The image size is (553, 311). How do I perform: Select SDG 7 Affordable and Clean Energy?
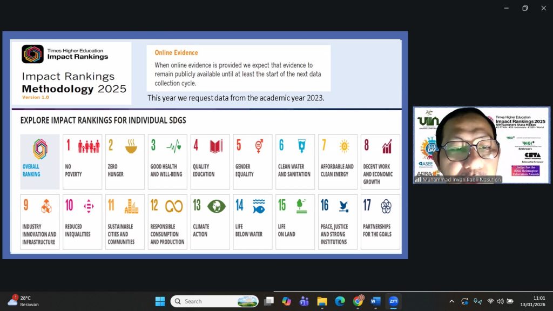click(338, 161)
